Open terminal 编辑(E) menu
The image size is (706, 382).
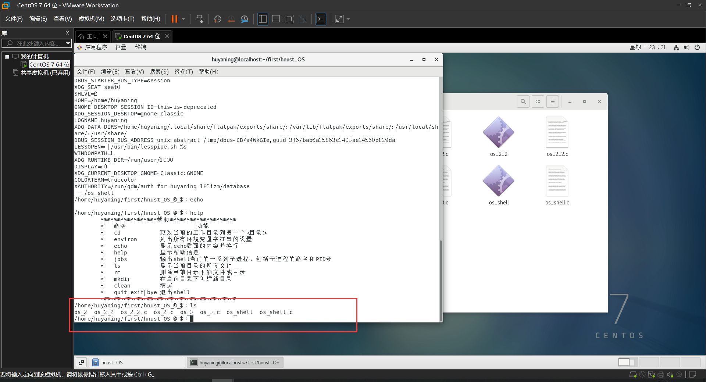pyautogui.click(x=110, y=71)
